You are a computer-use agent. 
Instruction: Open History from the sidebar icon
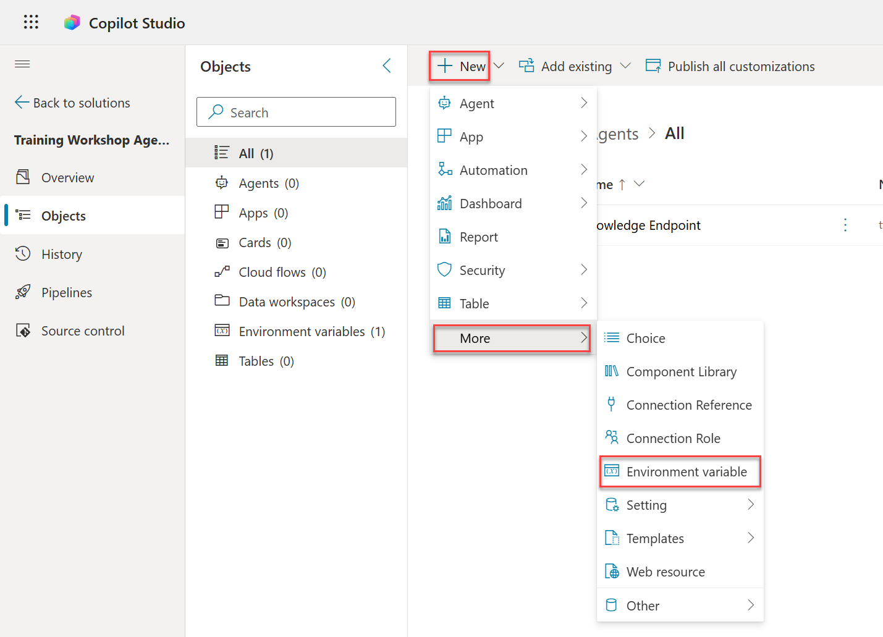23,254
